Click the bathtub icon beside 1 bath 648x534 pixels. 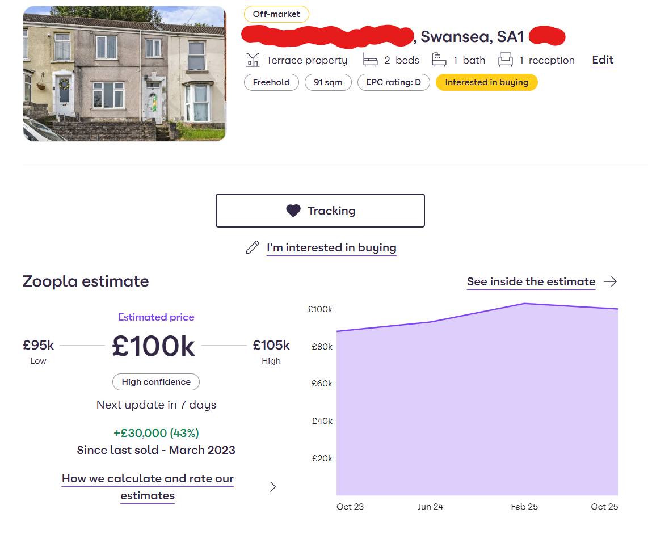point(439,60)
